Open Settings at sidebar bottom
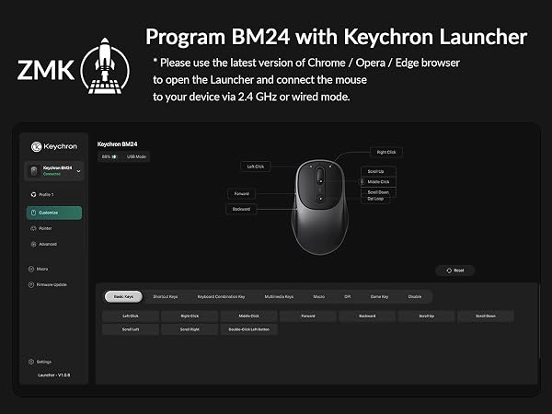552x414 pixels. pos(43,362)
